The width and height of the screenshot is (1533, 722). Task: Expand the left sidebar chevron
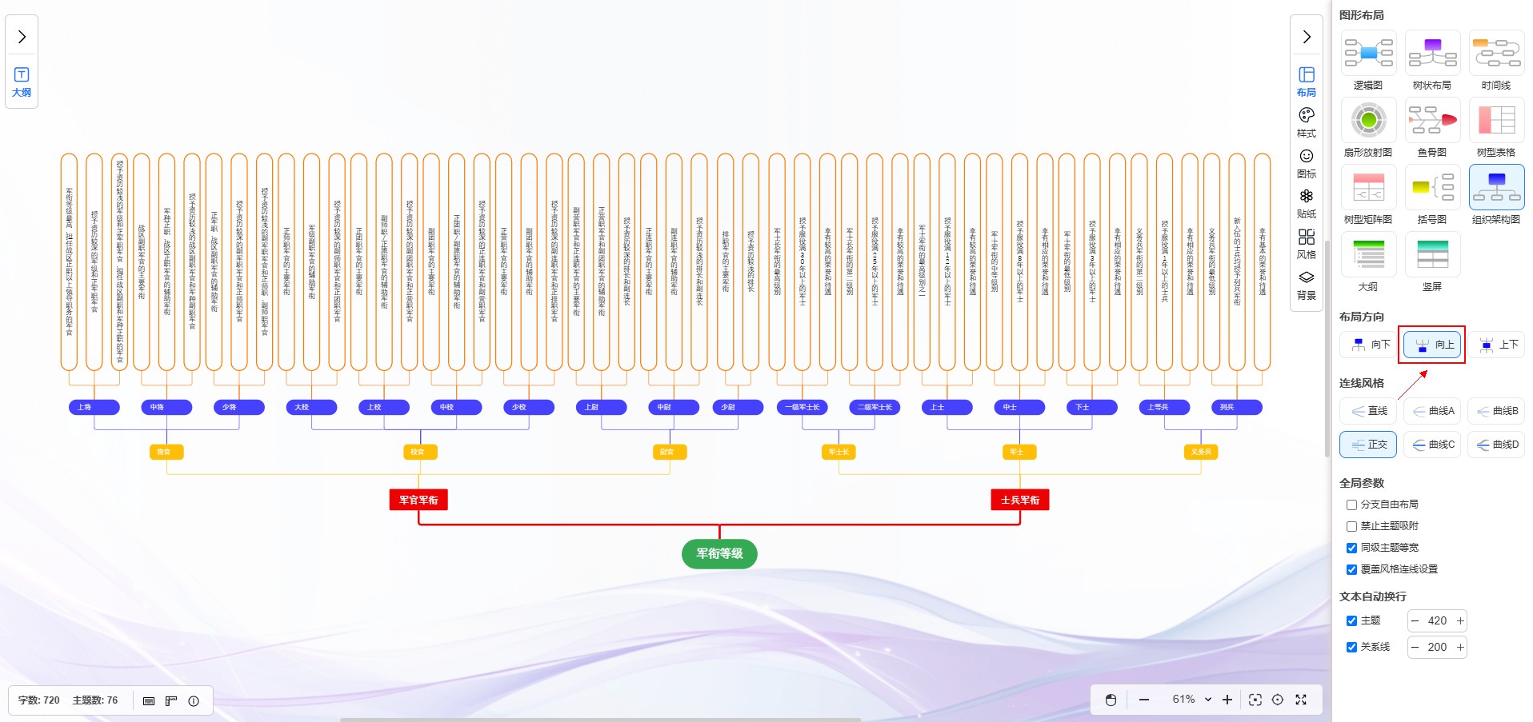point(22,37)
